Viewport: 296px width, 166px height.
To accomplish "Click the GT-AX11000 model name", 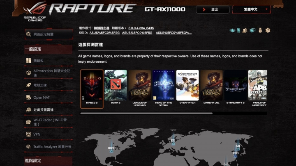I will 165,9.
